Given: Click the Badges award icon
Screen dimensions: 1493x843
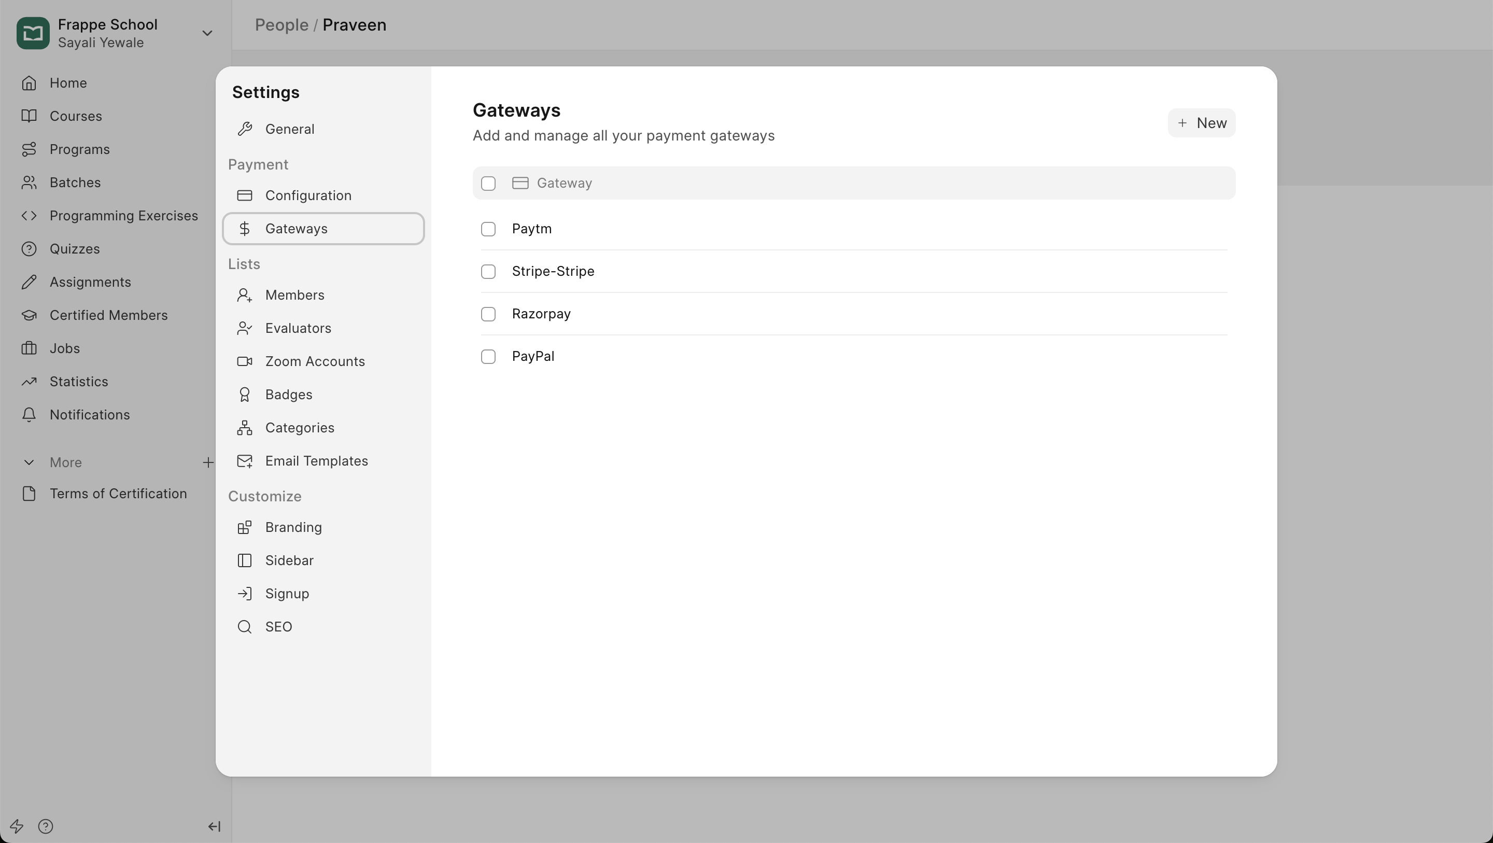Looking at the screenshot, I should click(x=245, y=394).
